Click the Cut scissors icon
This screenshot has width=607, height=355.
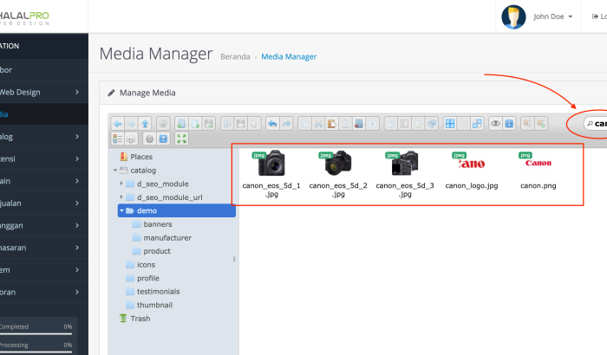pos(318,124)
